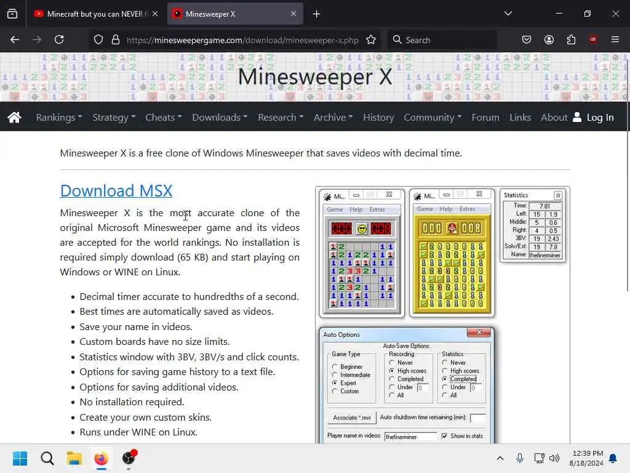Click 'Custom boards have no size limits.' text
Image resolution: width=630 pixels, height=473 pixels.
tap(154, 342)
